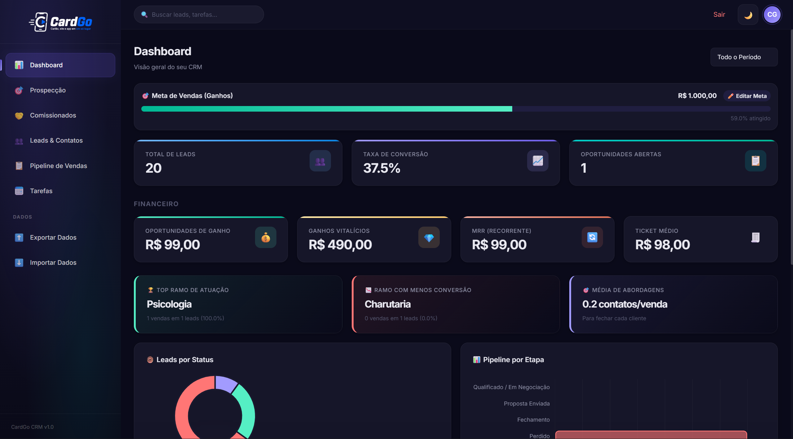Click the Oportunidades Abertas clipboard icon
Viewport: 793px width, 439px height.
[x=756, y=161]
